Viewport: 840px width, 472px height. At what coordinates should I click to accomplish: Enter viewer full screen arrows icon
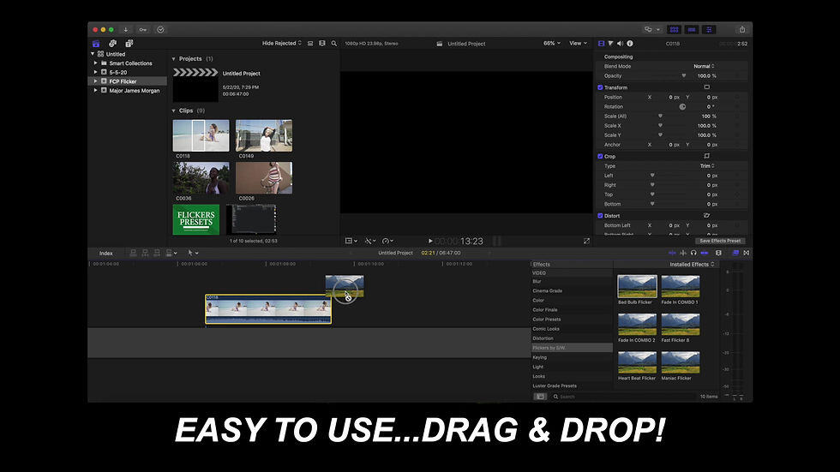click(x=586, y=242)
